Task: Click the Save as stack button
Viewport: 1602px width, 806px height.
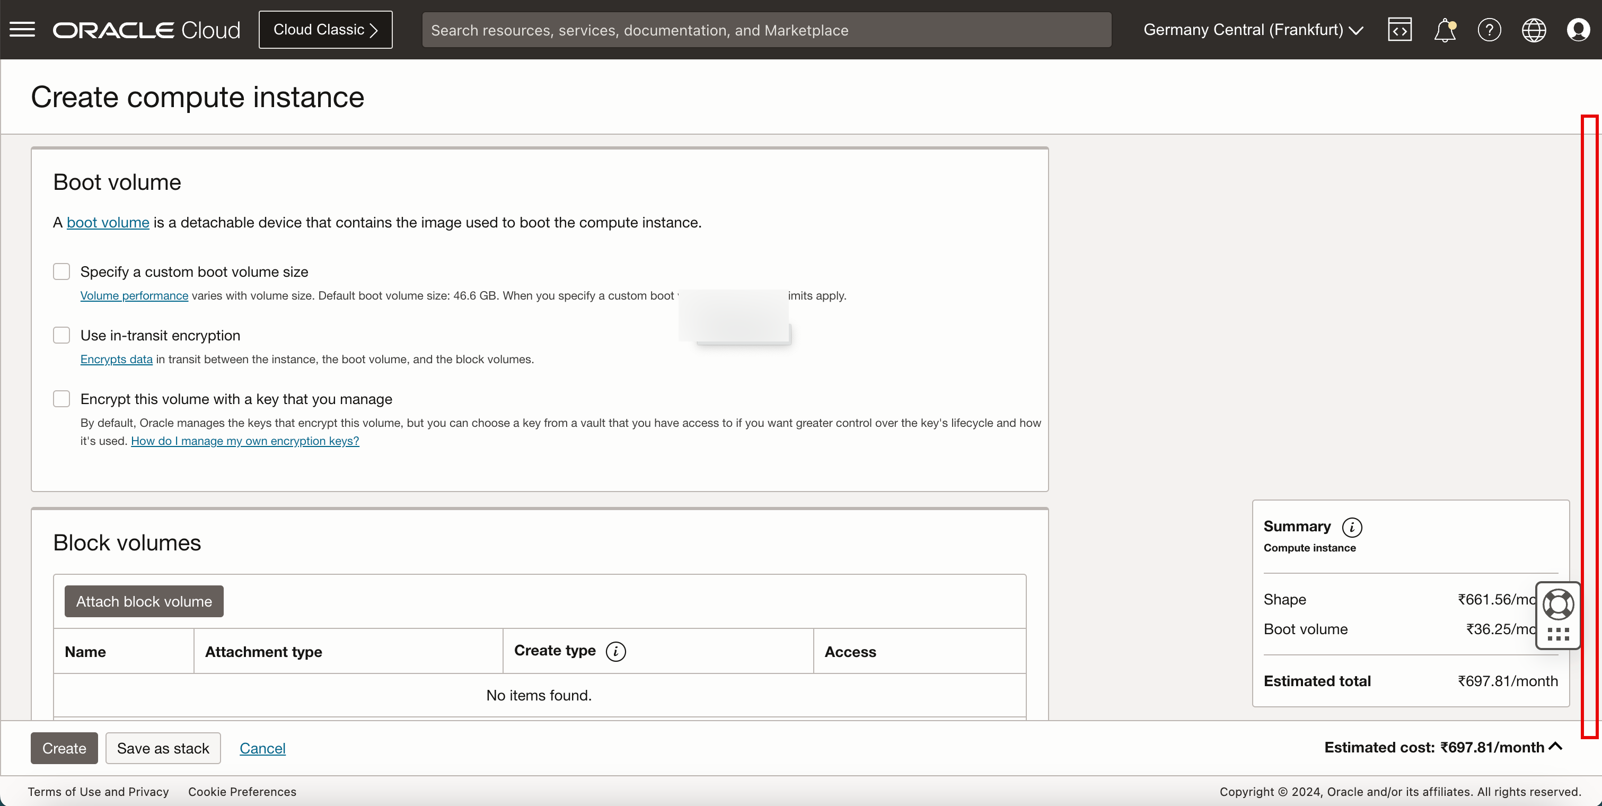Action: [x=162, y=747]
